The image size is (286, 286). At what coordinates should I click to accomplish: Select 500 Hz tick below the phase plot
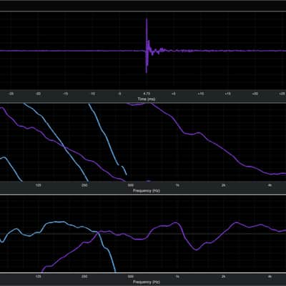tap(131, 185)
